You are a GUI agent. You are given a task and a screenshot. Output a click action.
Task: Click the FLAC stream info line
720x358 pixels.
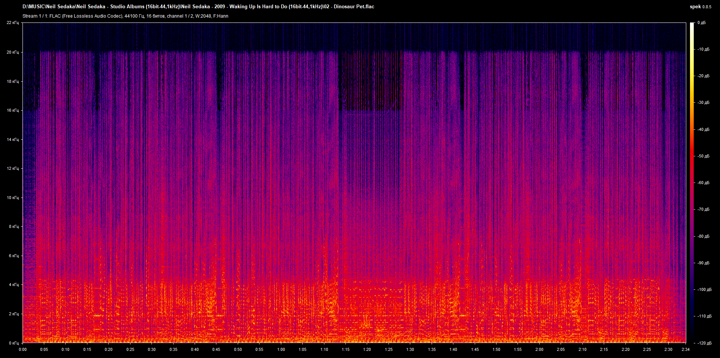coord(125,16)
